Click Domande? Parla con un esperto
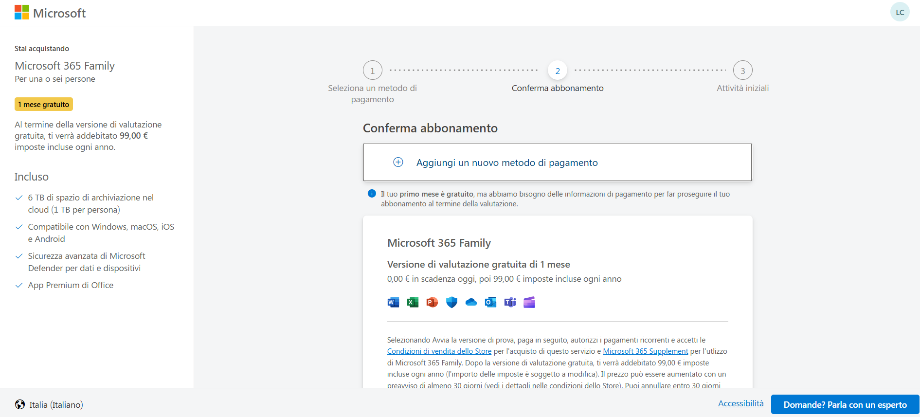 point(845,404)
